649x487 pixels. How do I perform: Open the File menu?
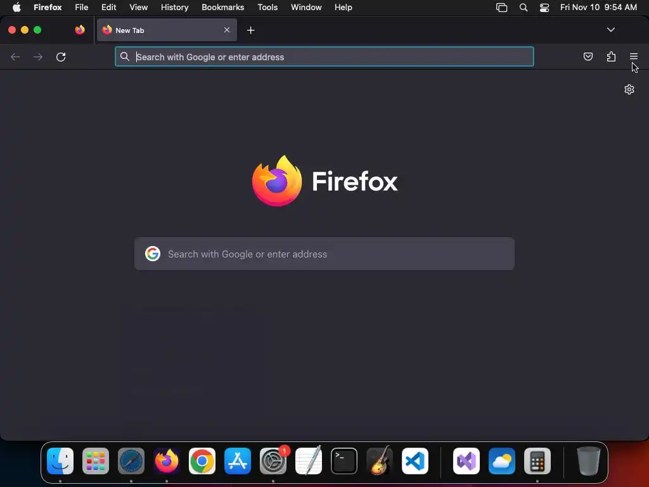coord(82,8)
